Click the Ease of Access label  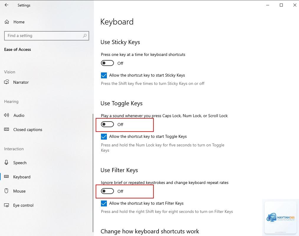(17, 49)
